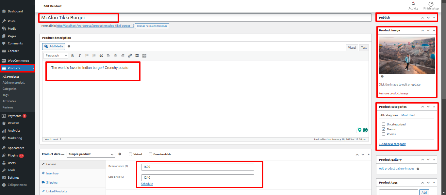Toggle the editor toolbar kitchen sink

144,56
